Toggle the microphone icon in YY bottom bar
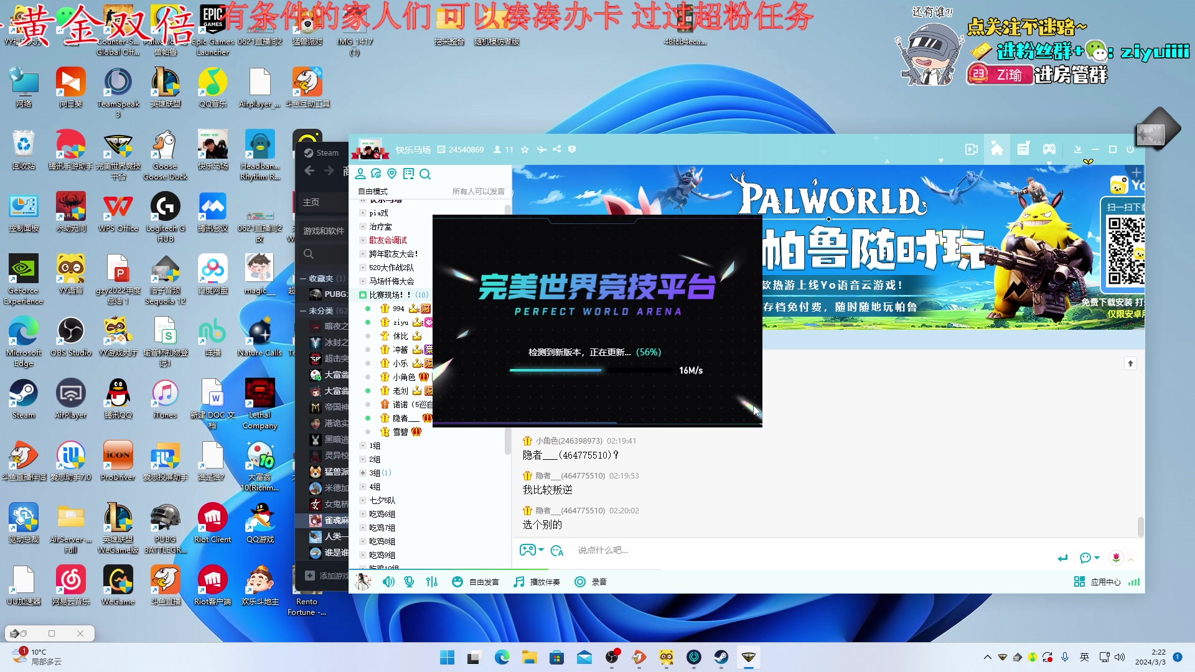The width and height of the screenshot is (1195, 672). tap(409, 582)
